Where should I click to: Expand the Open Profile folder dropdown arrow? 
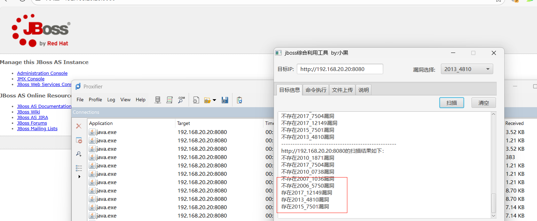(214, 100)
